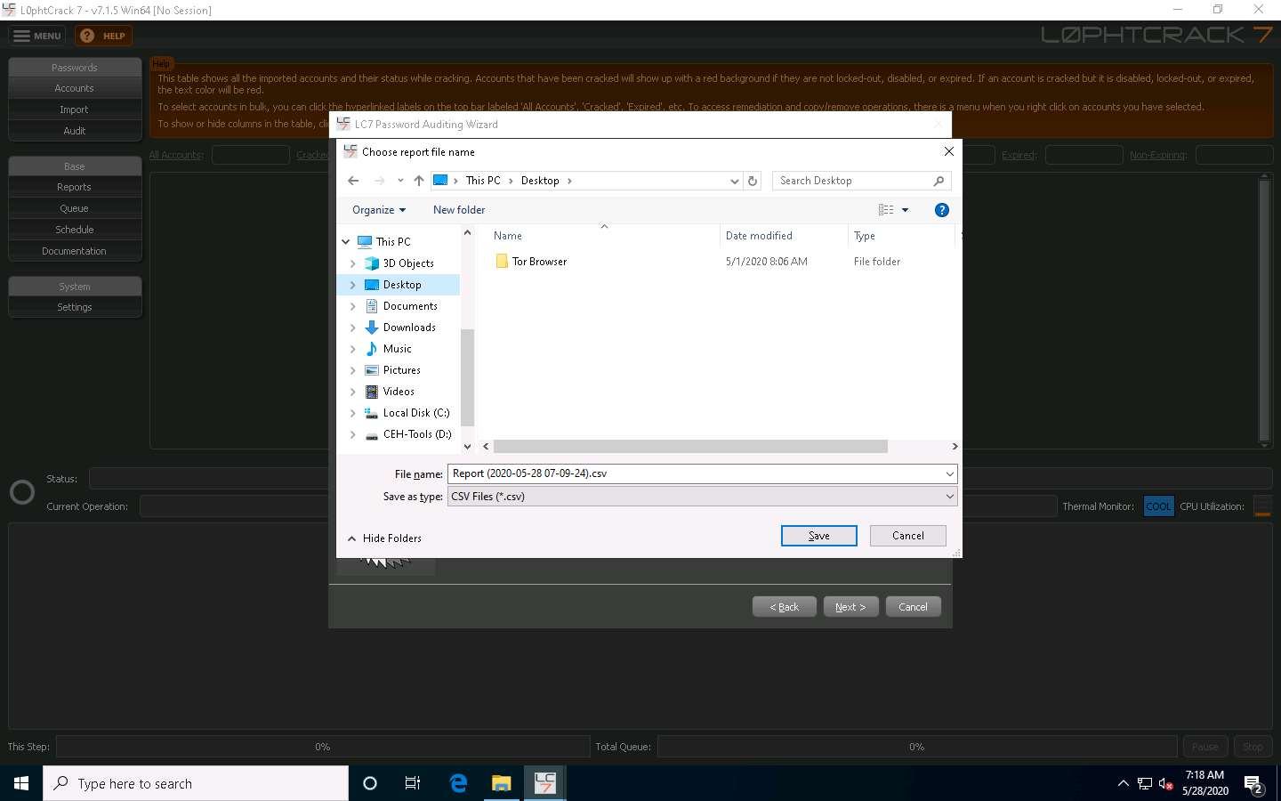Open the Organize dropdown menu
Screen dimensions: 1281x801
[379, 210]
